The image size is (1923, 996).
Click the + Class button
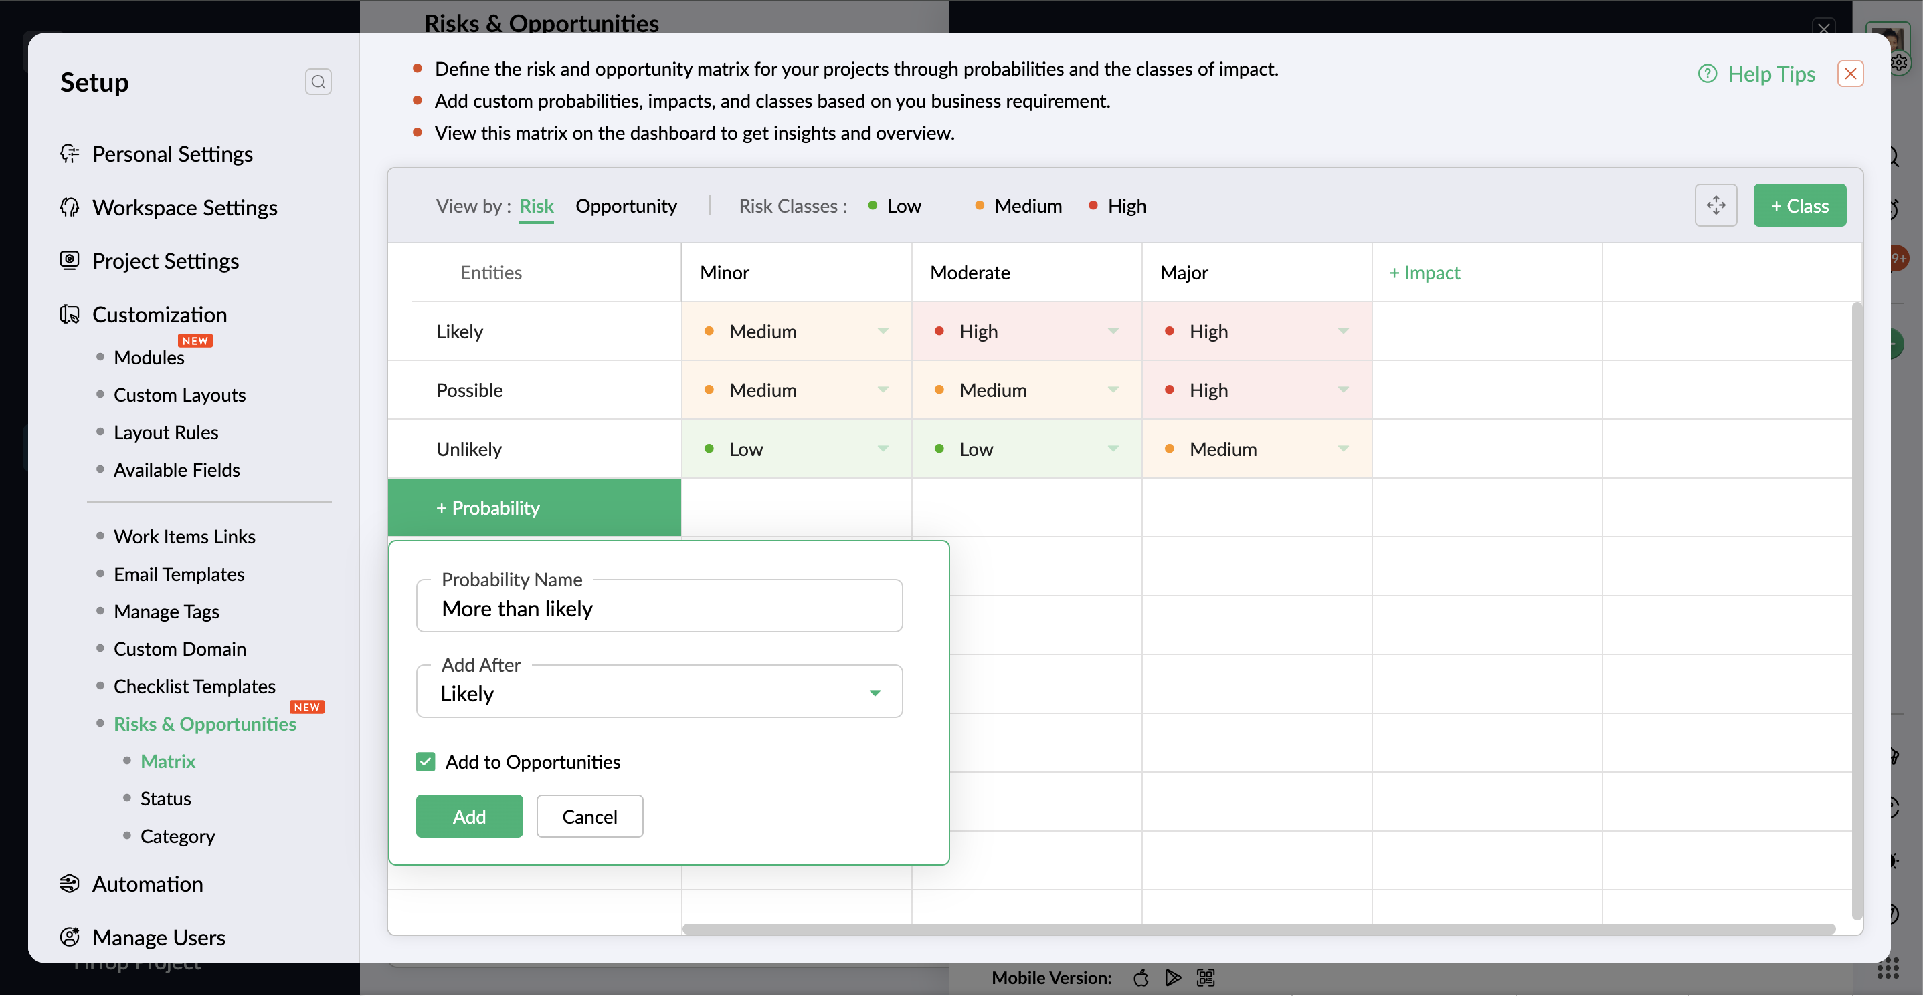pyautogui.click(x=1799, y=205)
